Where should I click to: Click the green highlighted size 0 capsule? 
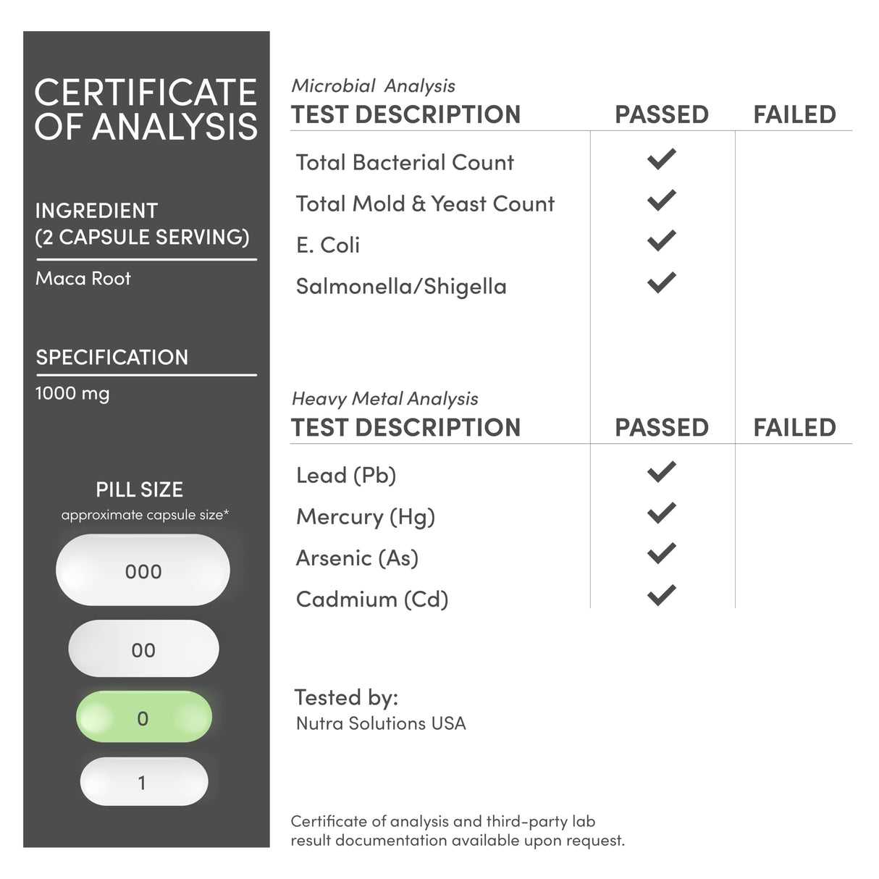pyautogui.click(x=143, y=718)
